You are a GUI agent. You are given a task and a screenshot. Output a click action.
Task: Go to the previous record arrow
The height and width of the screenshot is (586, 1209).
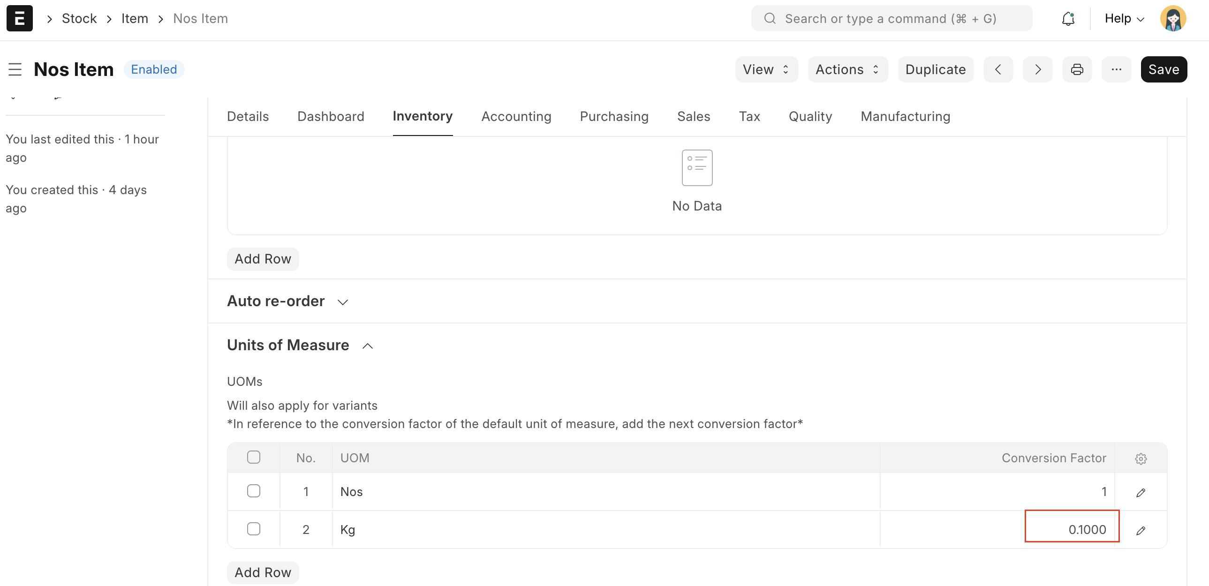click(x=998, y=69)
